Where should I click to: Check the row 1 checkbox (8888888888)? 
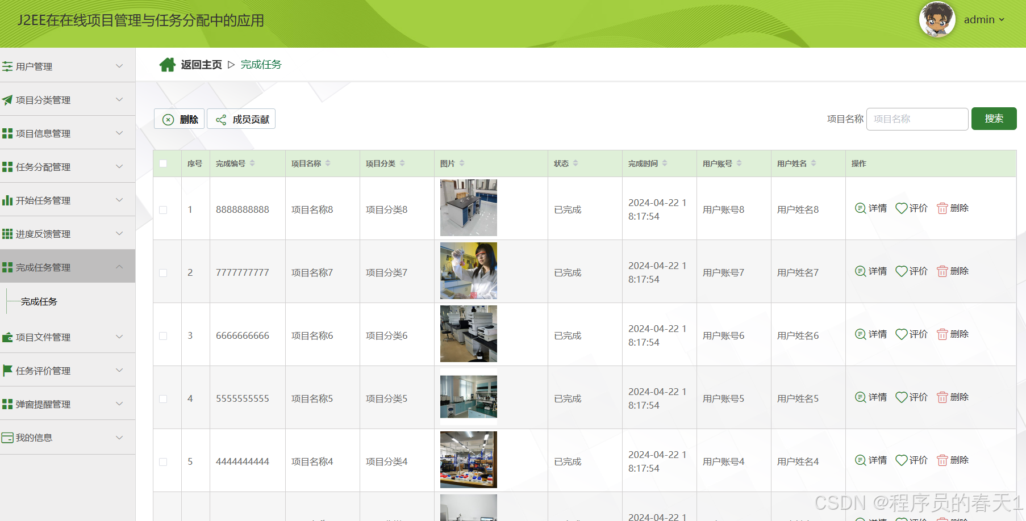(163, 210)
